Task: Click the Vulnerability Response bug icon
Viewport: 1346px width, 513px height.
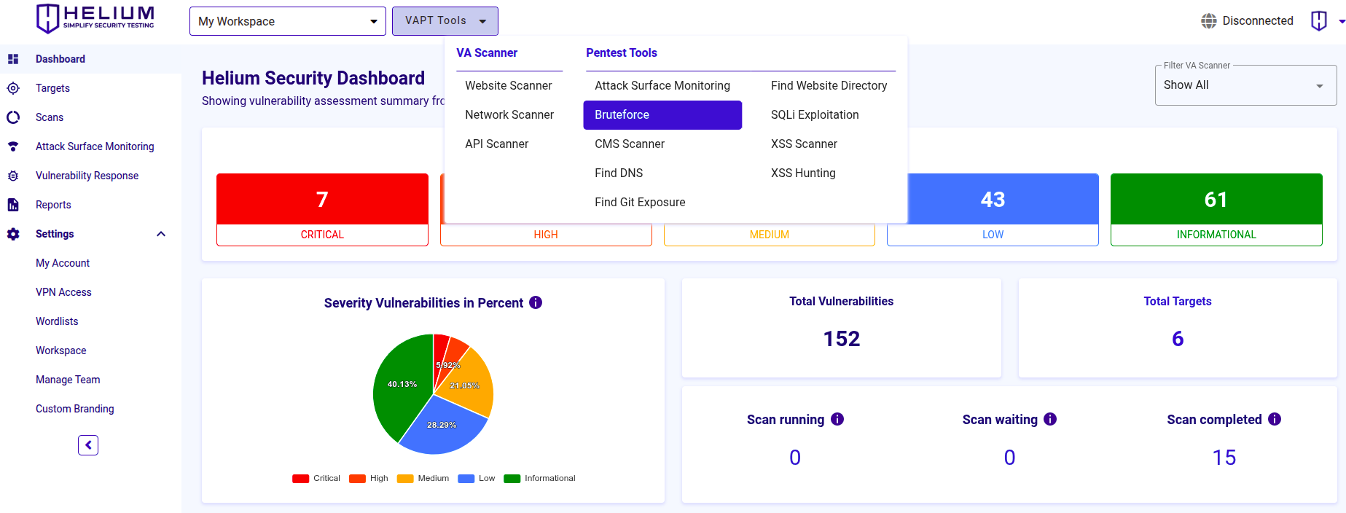Action: coord(13,176)
